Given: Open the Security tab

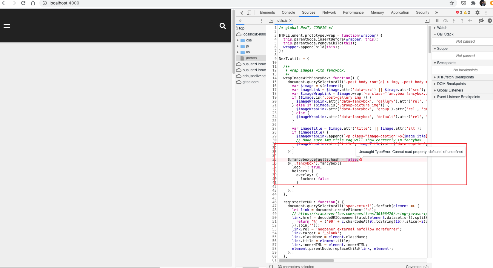Looking at the screenshot, I should pos(423,13).
